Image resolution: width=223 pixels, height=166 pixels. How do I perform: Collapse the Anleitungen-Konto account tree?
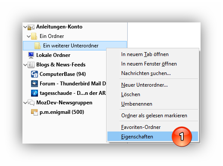click(25, 27)
